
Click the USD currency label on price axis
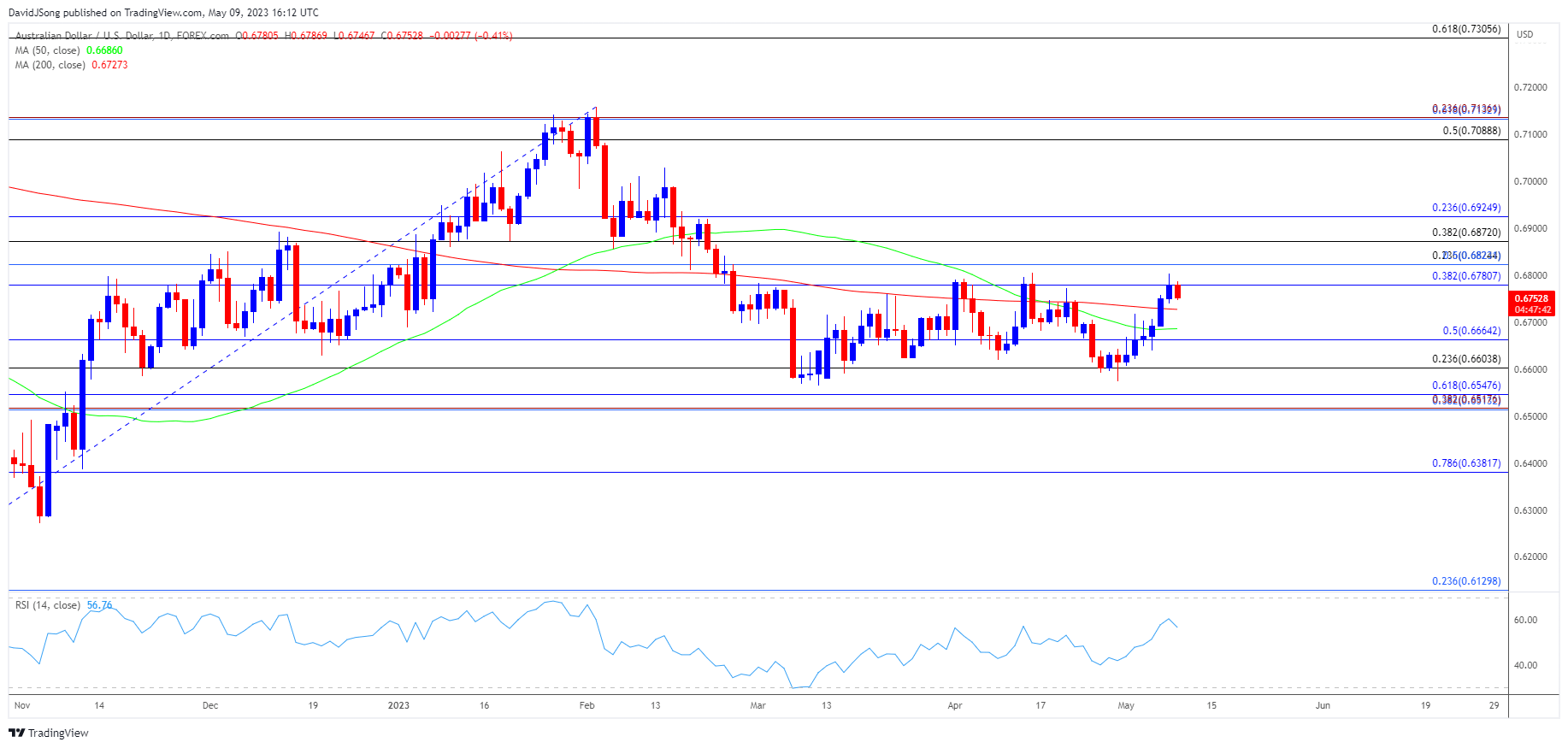[x=1525, y=34]
